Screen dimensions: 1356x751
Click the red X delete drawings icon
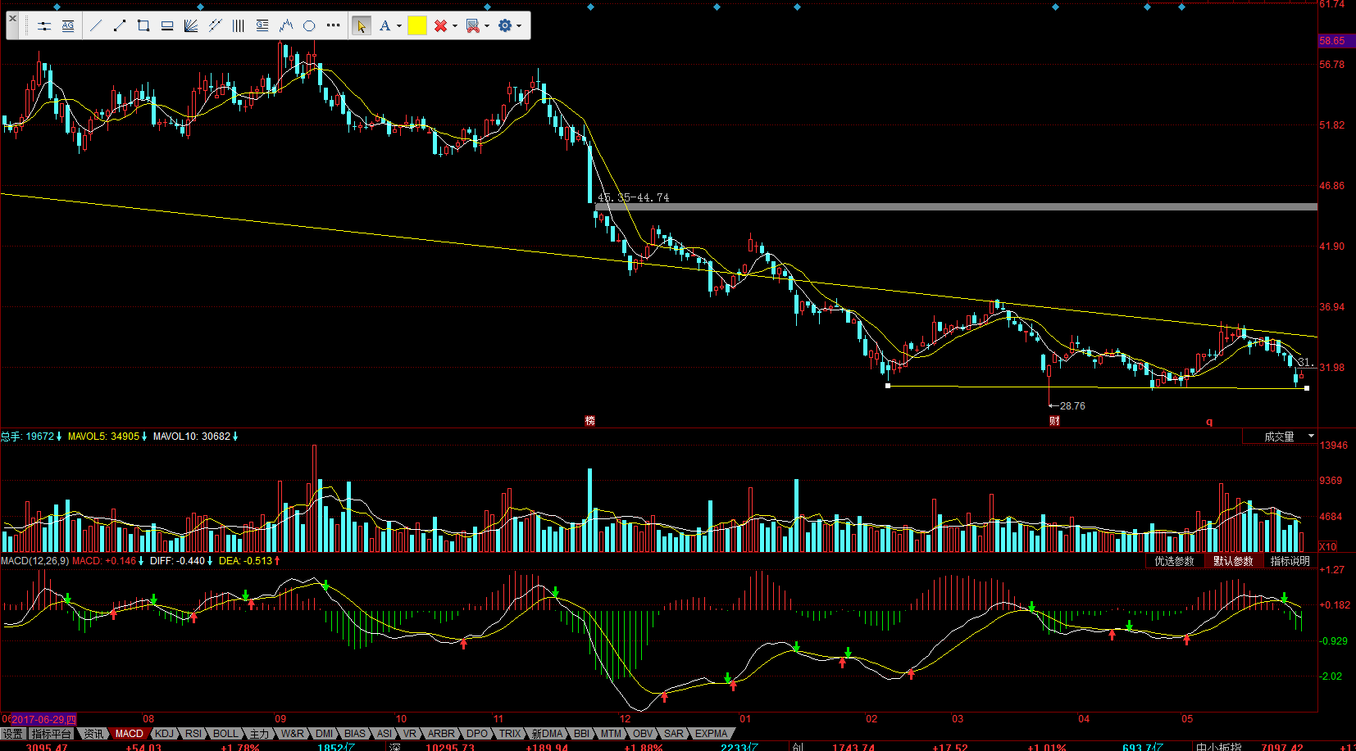coord(441,26)
